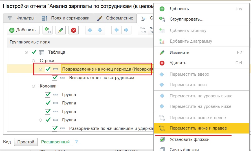251x151 pixels.
Task: Click table icon beside Добавить таблицу
Action: [x=162, y=30]
